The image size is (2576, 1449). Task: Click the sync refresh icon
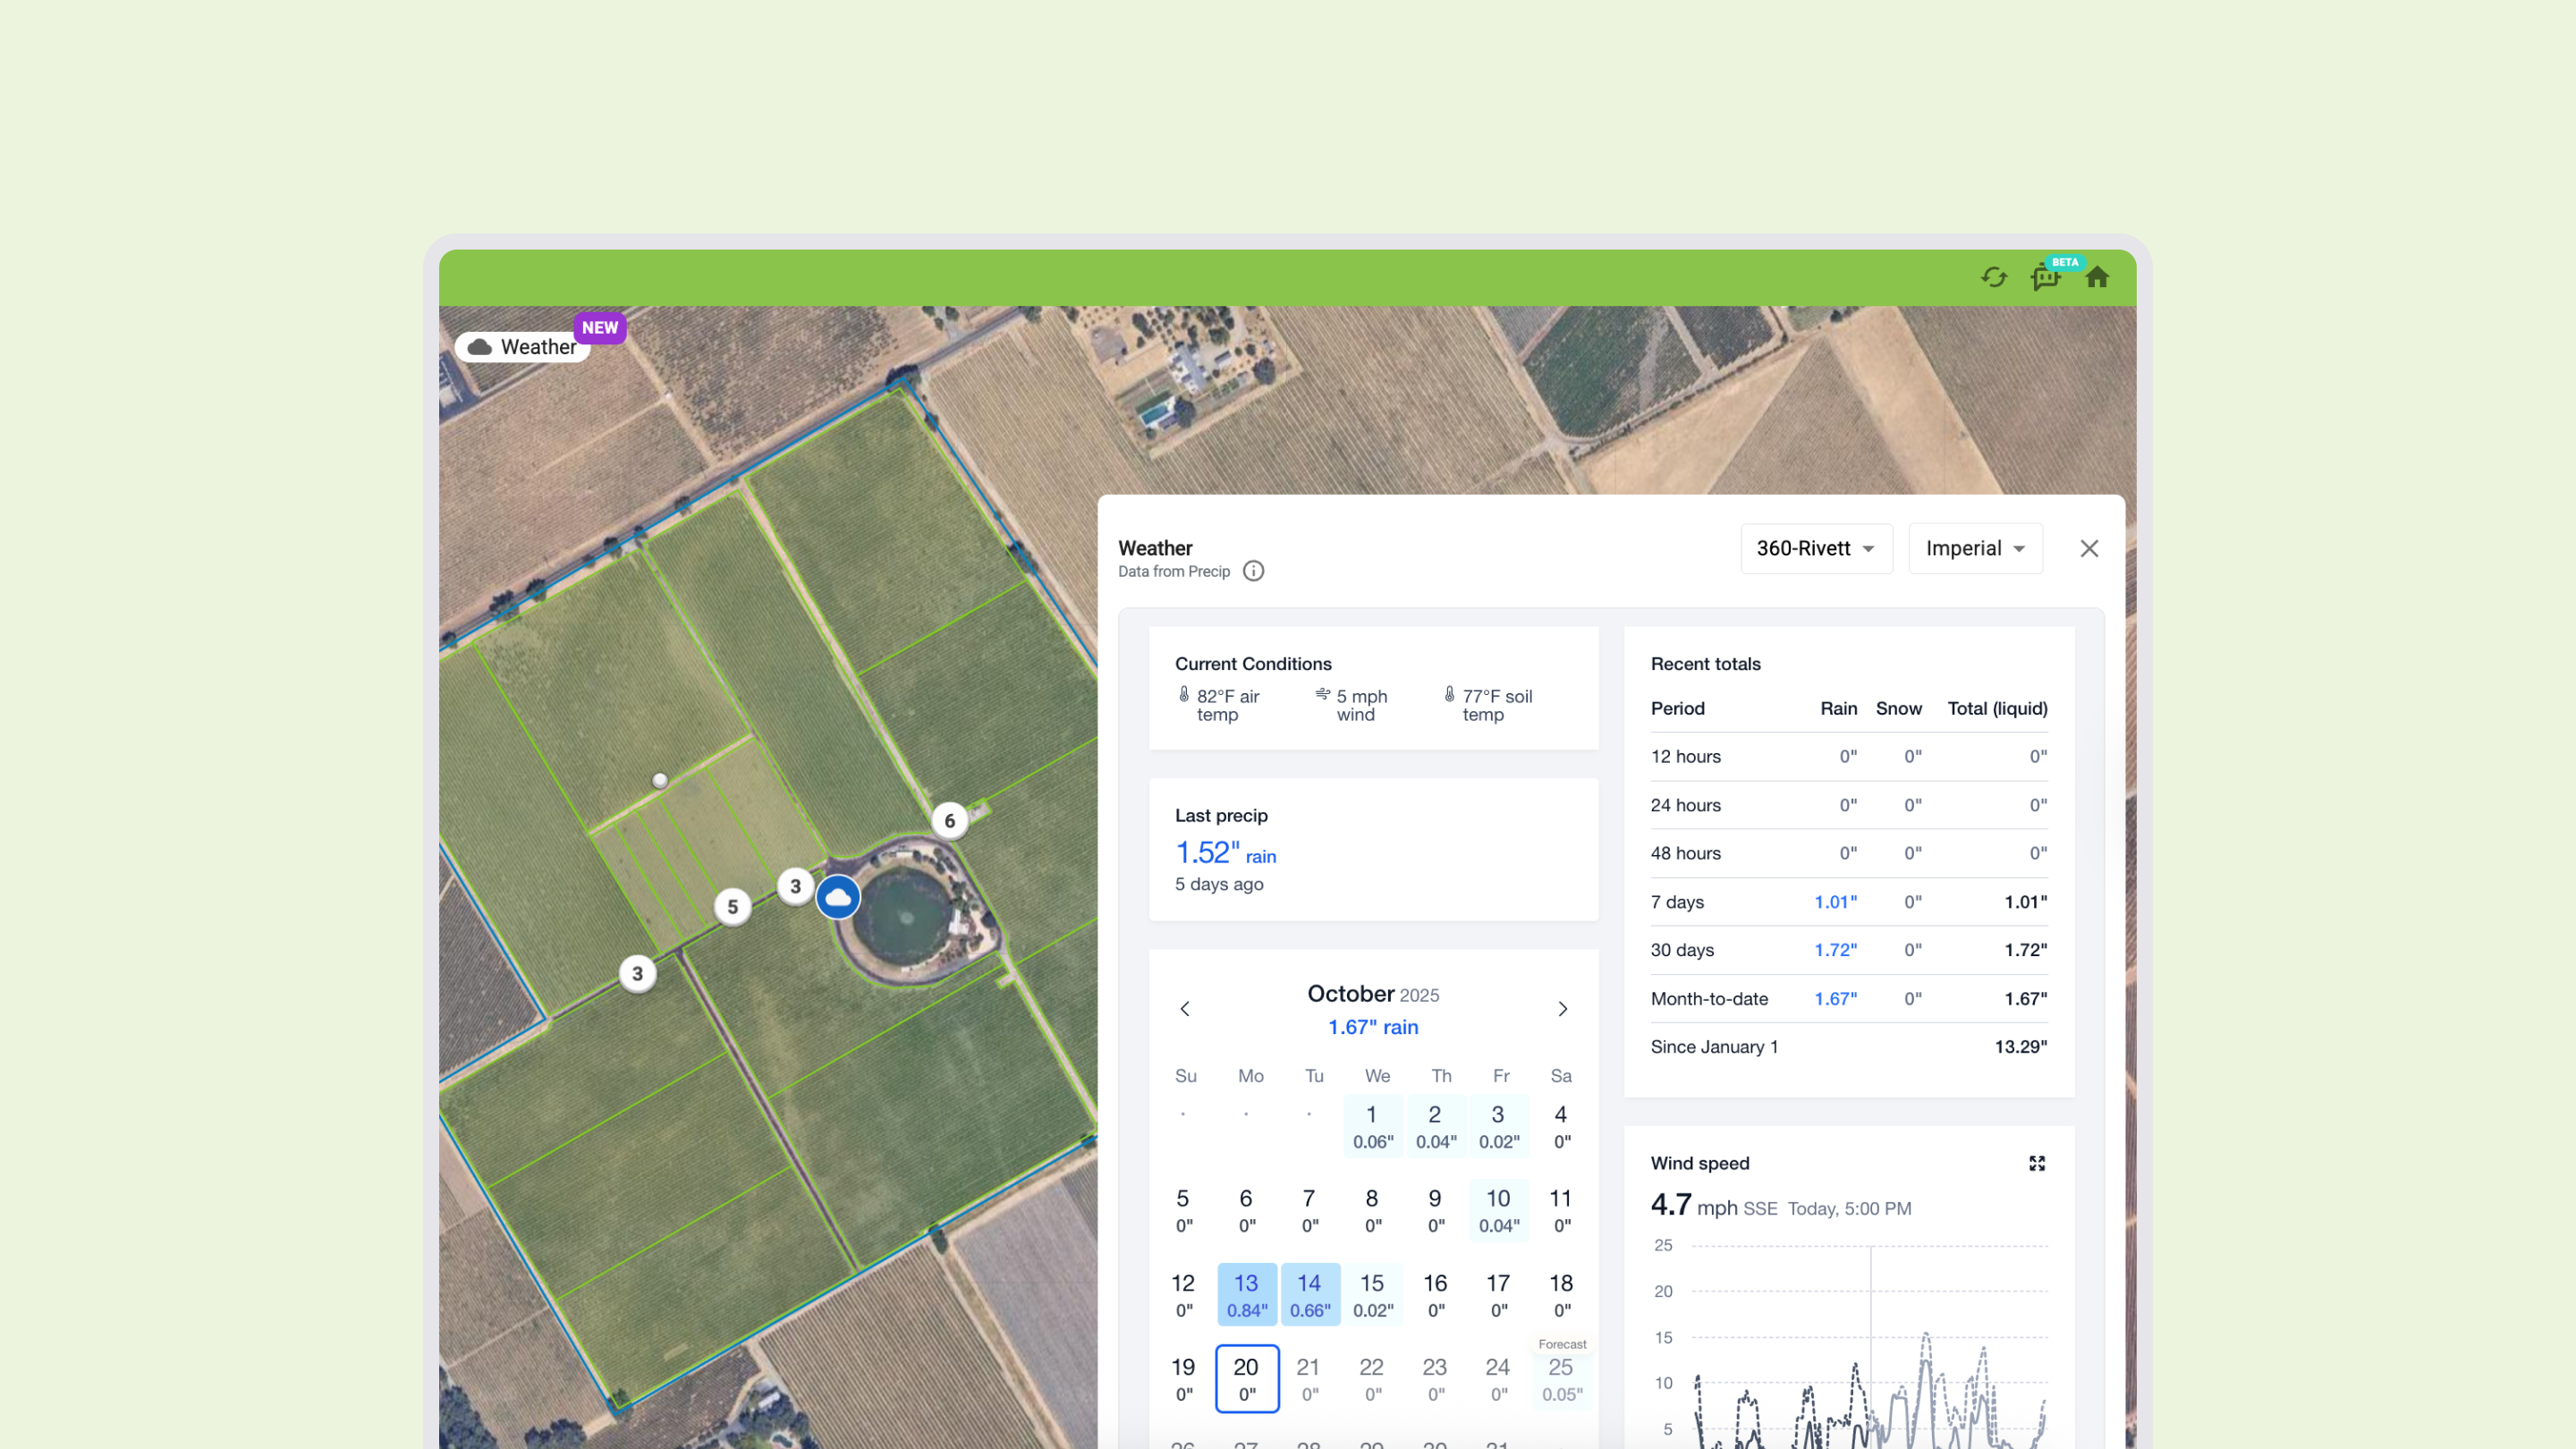[x=1993, y=277]
